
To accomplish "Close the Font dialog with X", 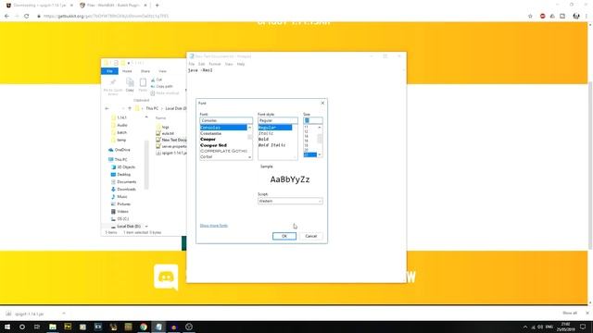I will coord(322,103).
